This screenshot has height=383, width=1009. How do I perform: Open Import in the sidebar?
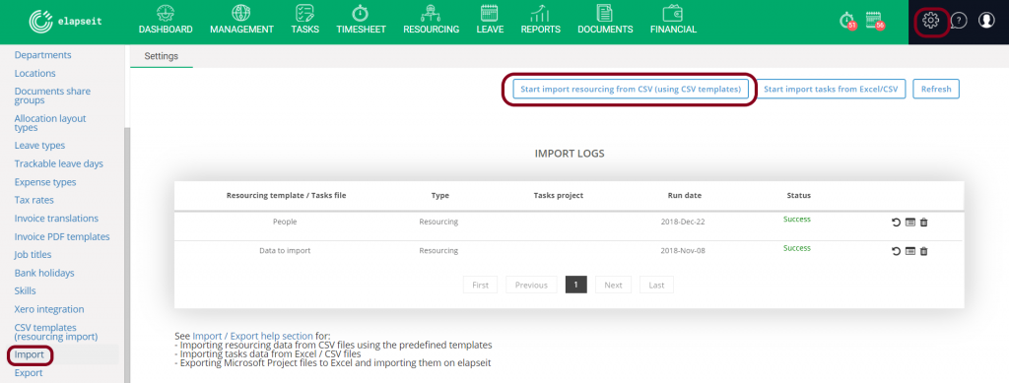[29, 354]
